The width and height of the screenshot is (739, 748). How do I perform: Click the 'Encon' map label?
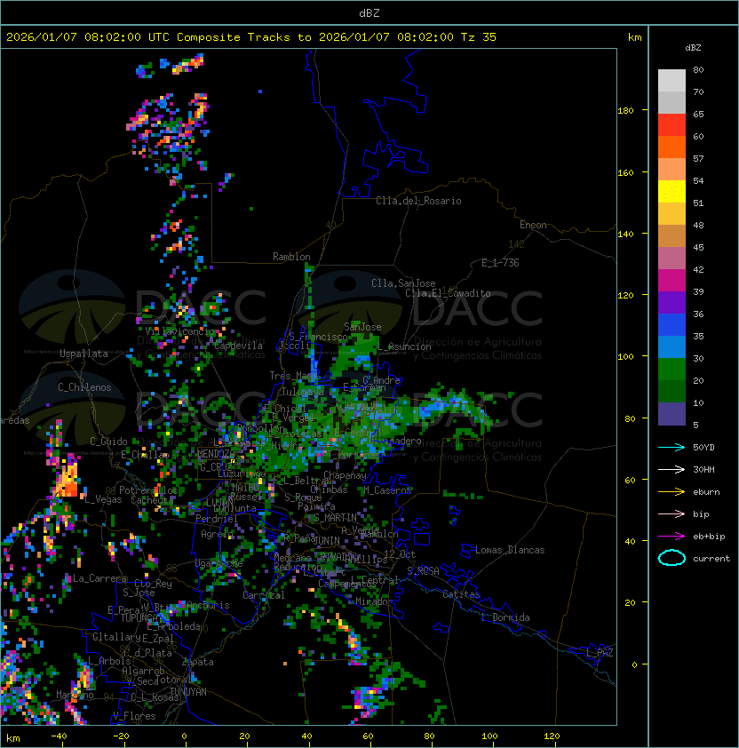click(x=533, y=225)
